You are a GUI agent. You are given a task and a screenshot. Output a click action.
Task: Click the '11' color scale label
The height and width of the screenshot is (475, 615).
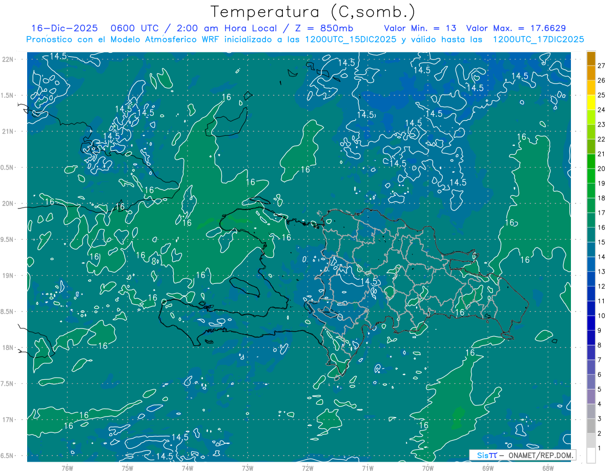(x=602, y=301)
